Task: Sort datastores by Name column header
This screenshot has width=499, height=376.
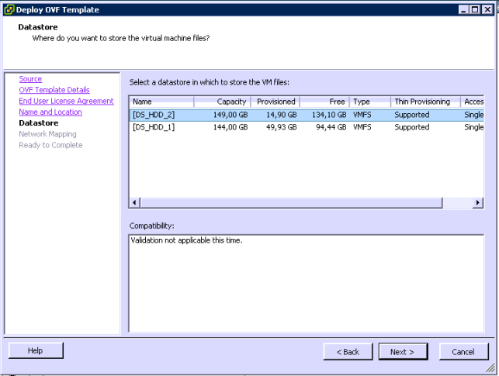Action: [x=161, y=102]
